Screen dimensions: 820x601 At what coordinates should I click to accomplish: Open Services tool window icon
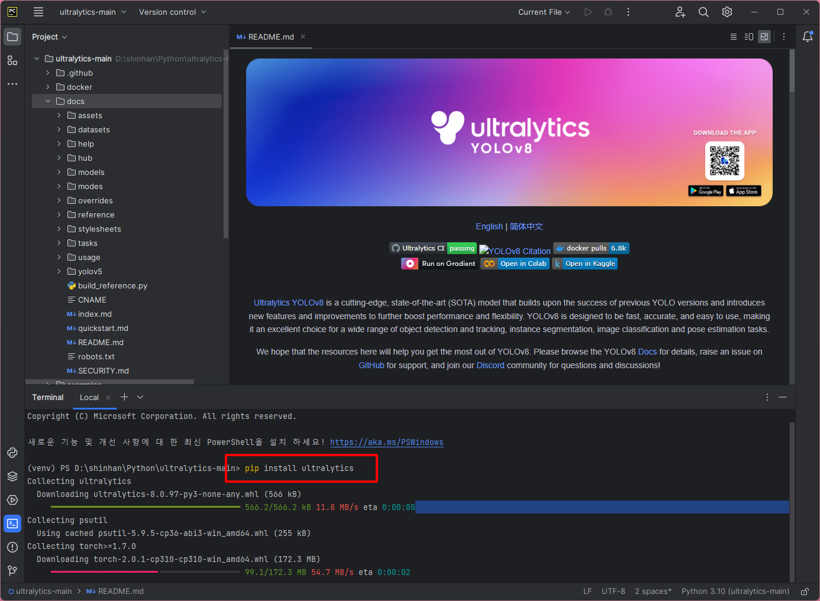[x=12, y=500]
